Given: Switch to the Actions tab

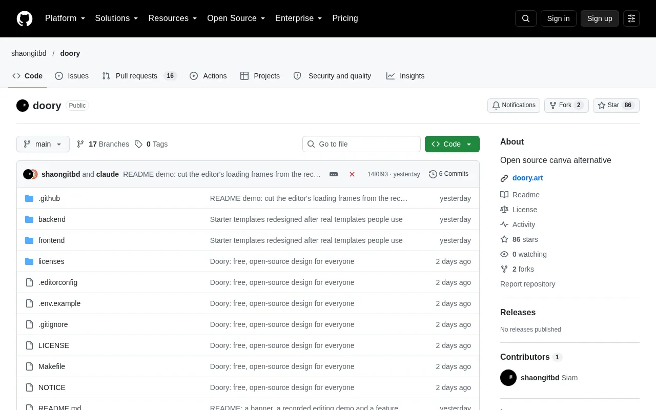Looking at the screenshot, I should 208,76.
